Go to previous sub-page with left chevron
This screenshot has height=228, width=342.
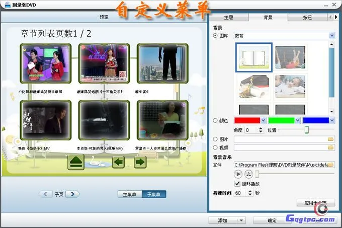46,194
